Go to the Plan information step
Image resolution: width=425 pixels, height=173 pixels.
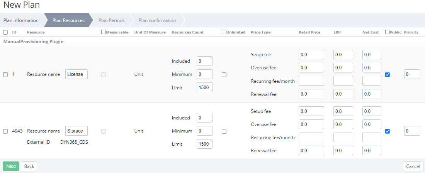coord(21,20)
